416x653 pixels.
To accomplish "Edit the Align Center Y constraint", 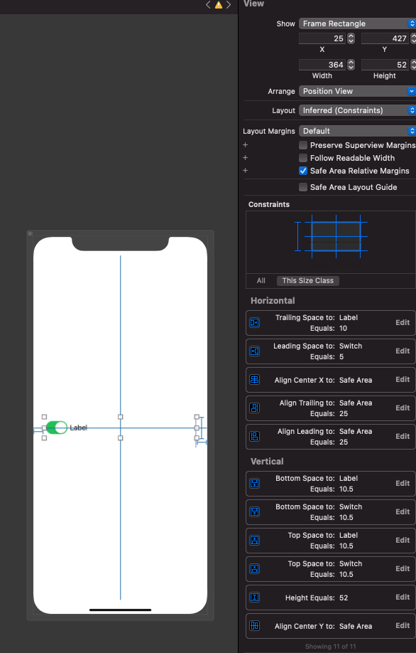I will [403, 625].
